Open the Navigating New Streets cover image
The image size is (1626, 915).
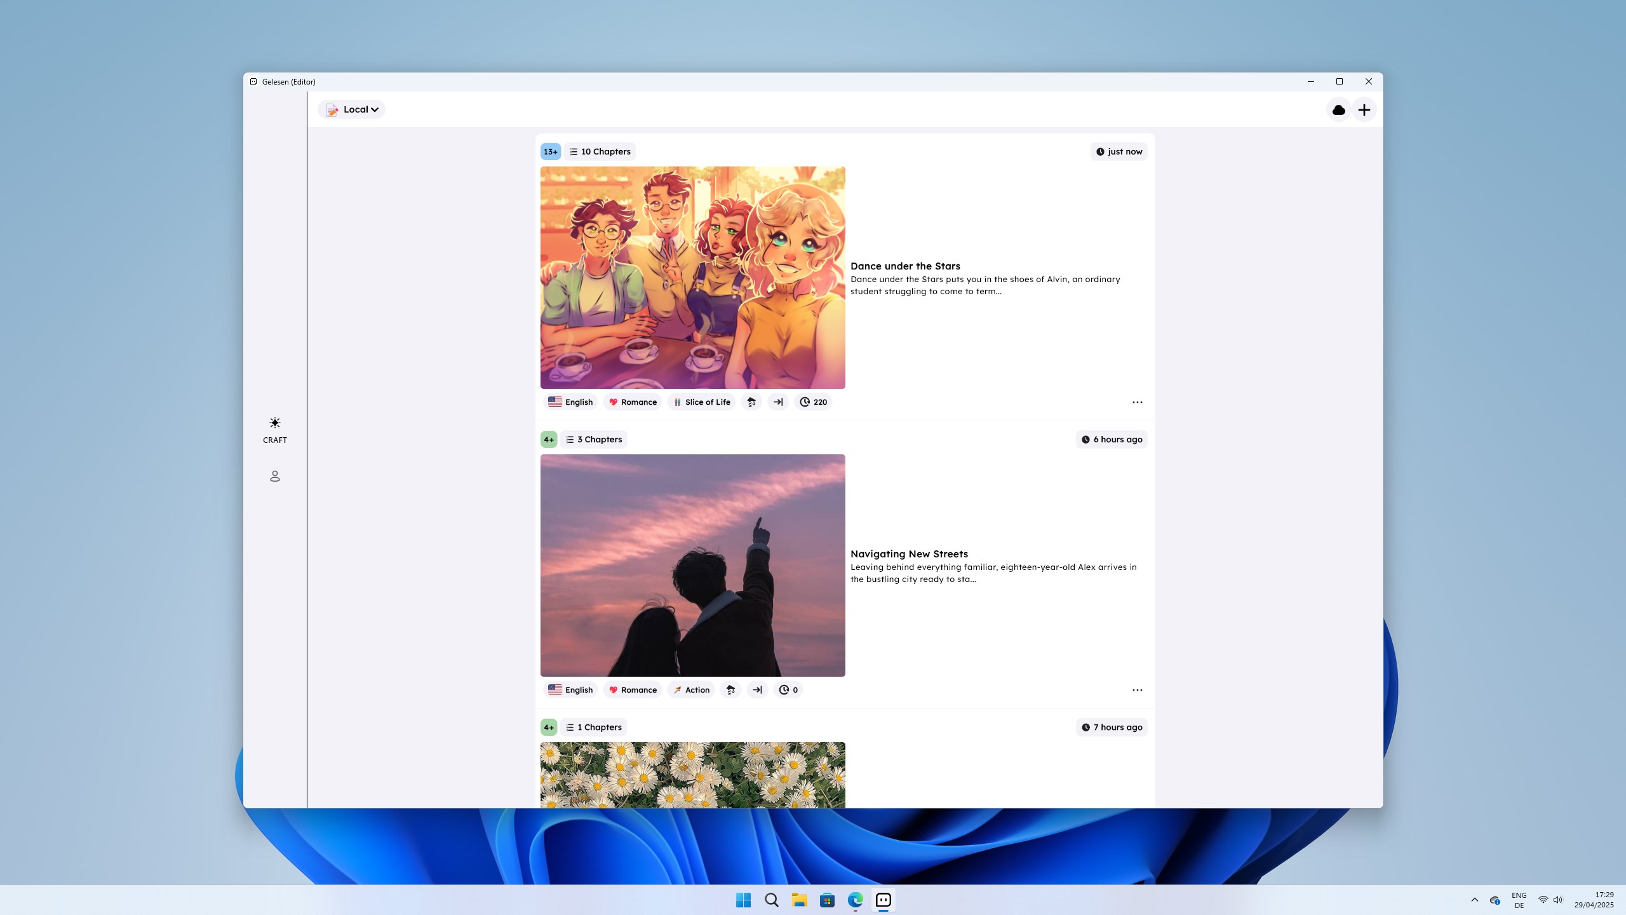click(x=692, y=565)
